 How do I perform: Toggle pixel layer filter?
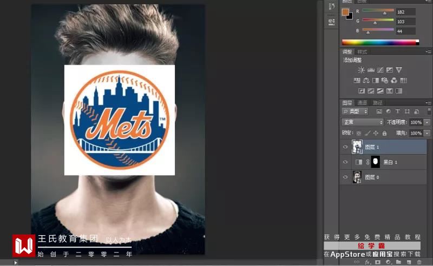[x=379, y=111]
